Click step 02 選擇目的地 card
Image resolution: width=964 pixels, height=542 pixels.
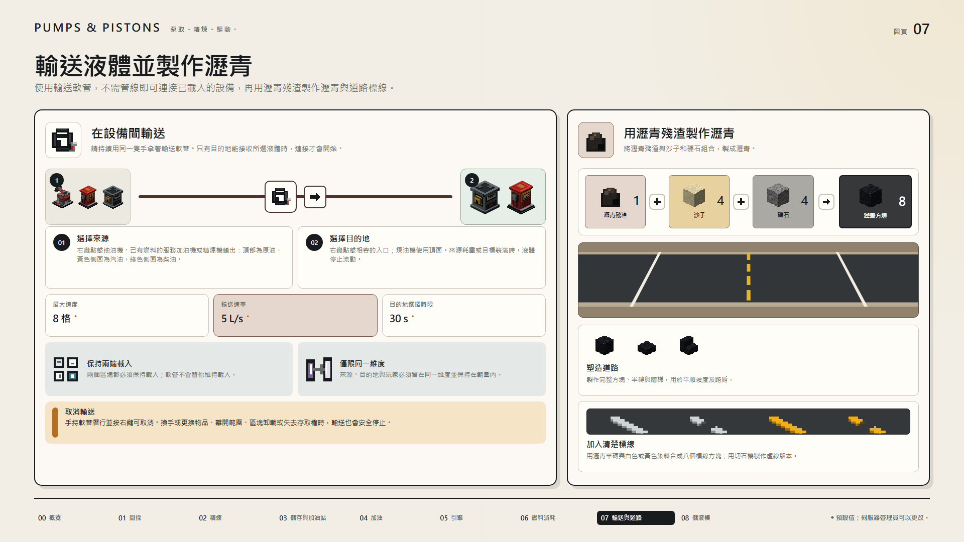click(422, 257)
